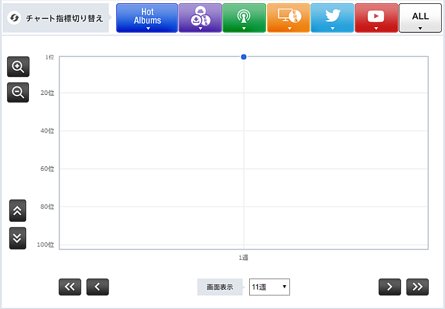Switch to the green radio broadcast tab
This screenshot has height=309, width=445.
point(244,18)
